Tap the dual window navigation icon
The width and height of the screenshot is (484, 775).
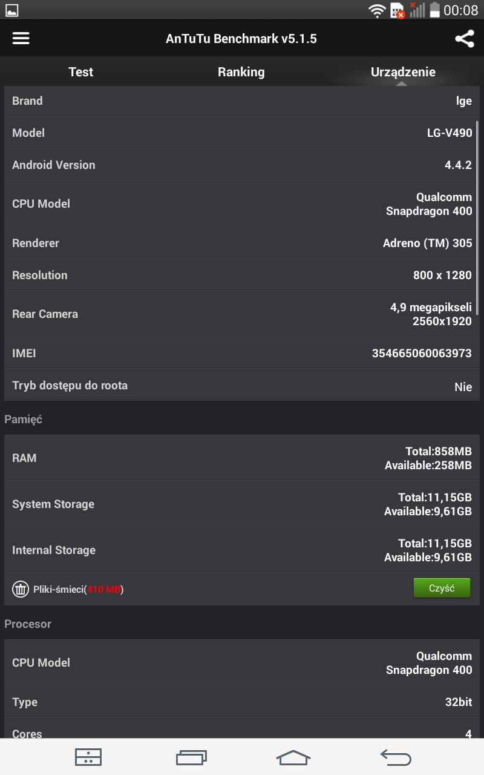pyautogui.click(x=88, y=757)
